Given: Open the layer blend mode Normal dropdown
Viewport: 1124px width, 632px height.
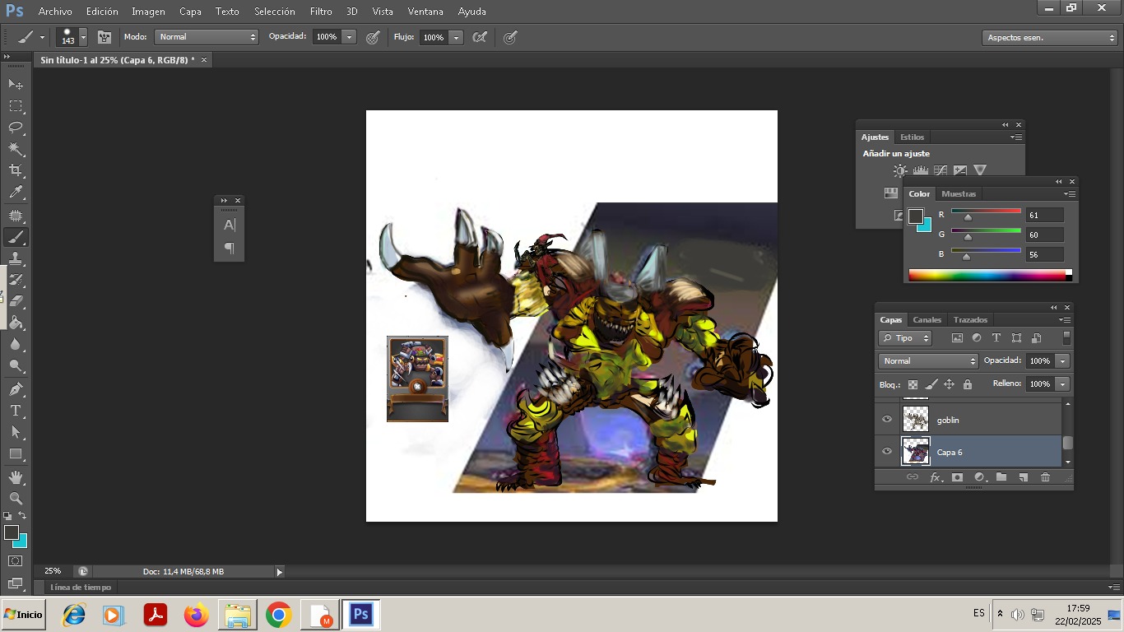Looking at the screenshot, I should point(927,361).
